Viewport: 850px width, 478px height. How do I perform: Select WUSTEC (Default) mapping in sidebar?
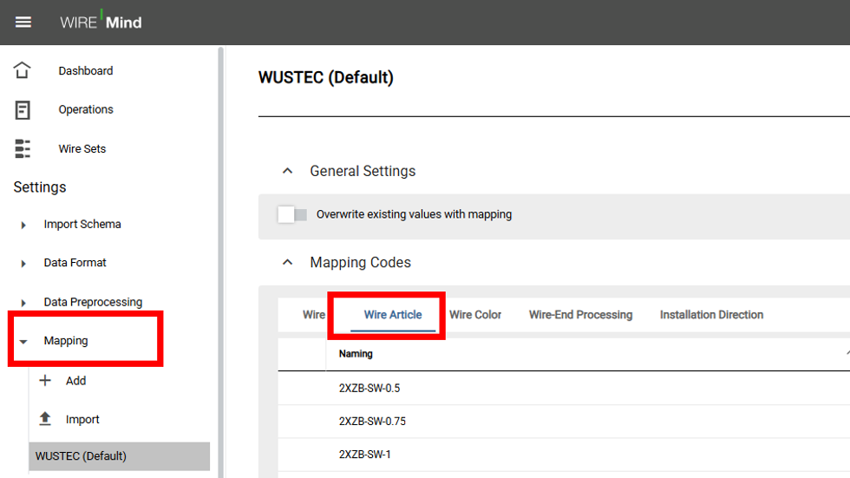(x=81, y=456)
